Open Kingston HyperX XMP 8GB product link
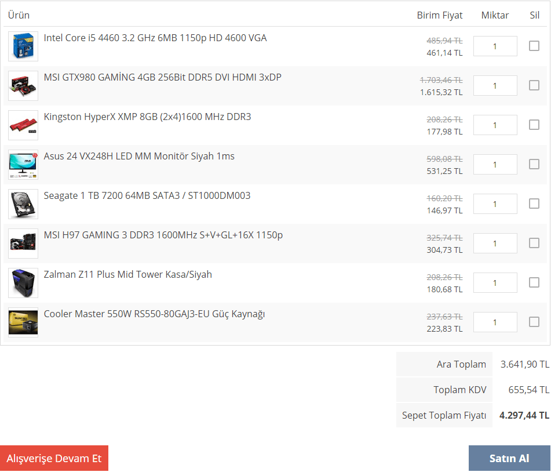 point(147,117)
